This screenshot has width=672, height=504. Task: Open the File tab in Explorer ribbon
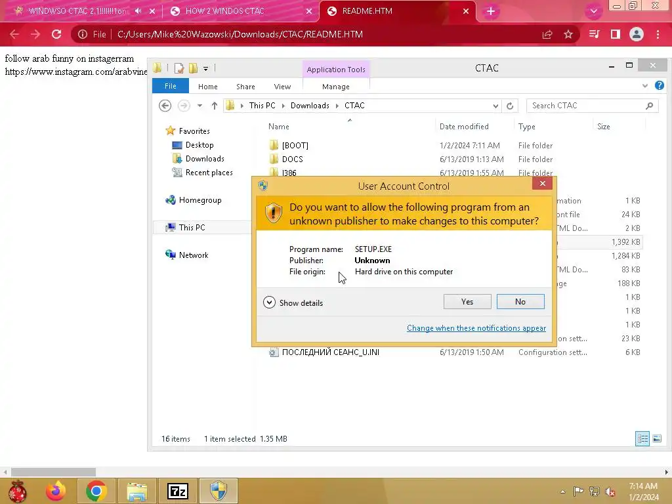[x=170, y=86]
